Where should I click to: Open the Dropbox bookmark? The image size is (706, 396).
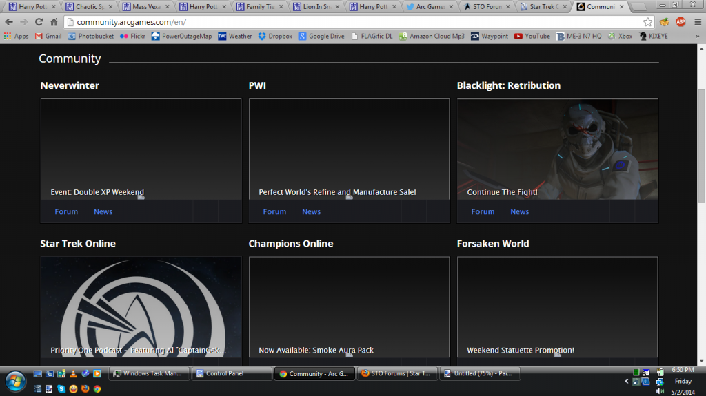[x=275, y=36]
